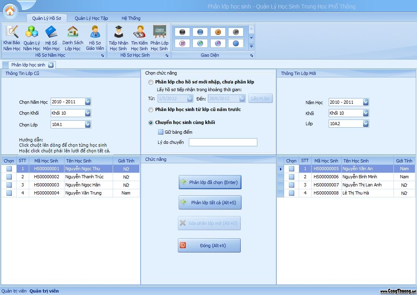The image size is (417, 295).
Task: Check the box for Nguyễn Bình Minh
Action: (291, 177)
